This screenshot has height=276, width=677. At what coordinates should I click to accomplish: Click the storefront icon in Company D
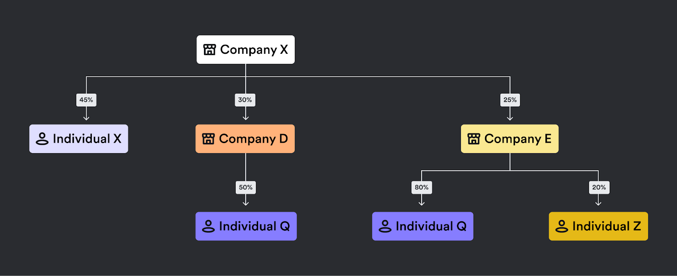point(208,139)
